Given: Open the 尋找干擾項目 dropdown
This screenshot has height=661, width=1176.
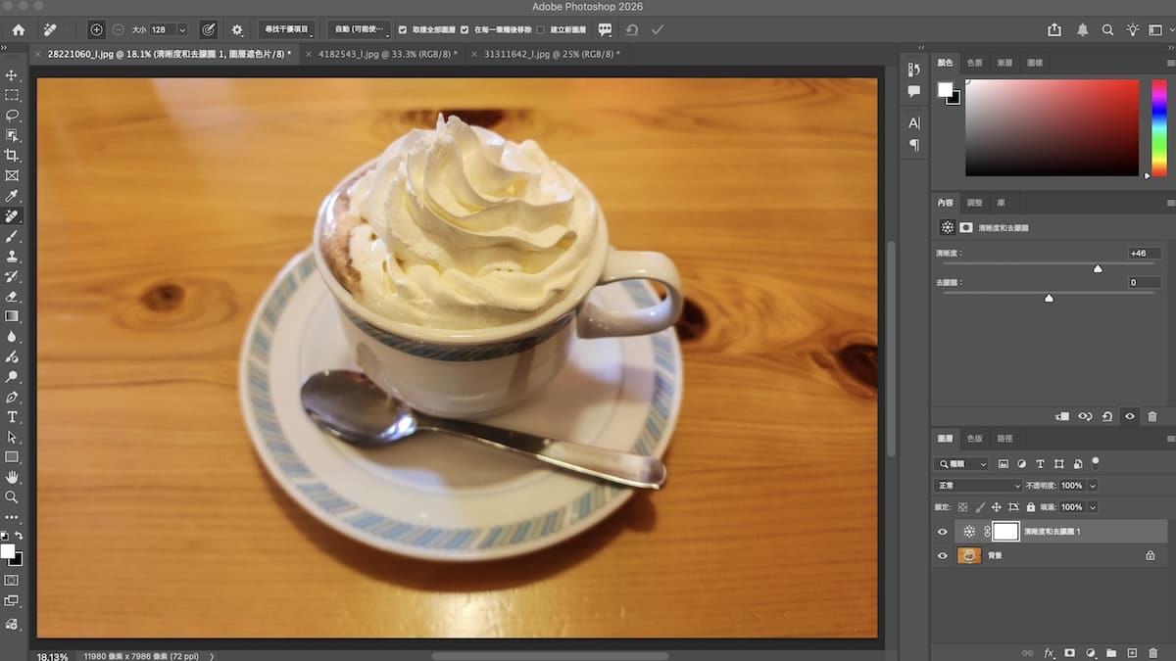Looking at the screenshot, I should point(287,30).
